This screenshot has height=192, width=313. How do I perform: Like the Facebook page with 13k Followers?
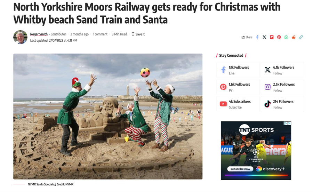(x=238, y=70)
